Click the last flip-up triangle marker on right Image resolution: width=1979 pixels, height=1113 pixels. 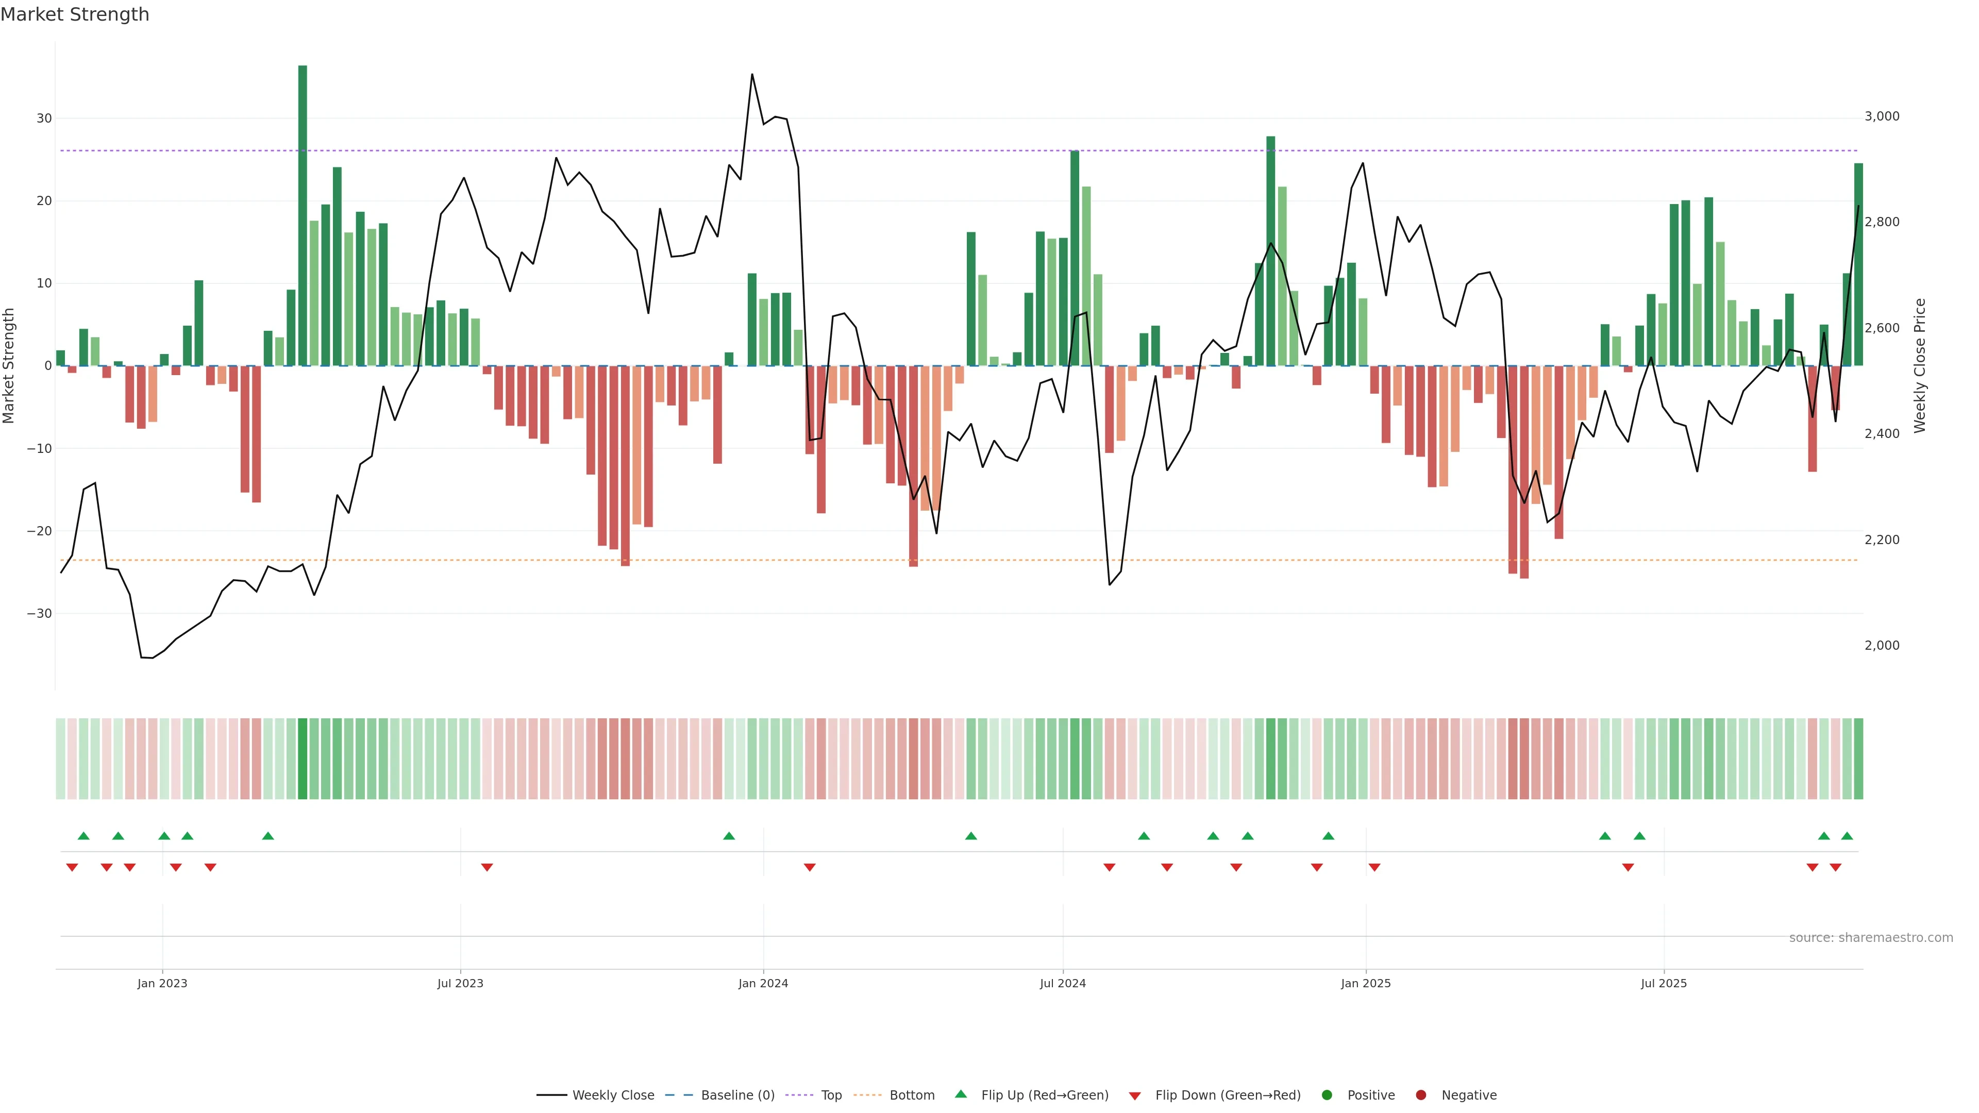(1847, 836)
